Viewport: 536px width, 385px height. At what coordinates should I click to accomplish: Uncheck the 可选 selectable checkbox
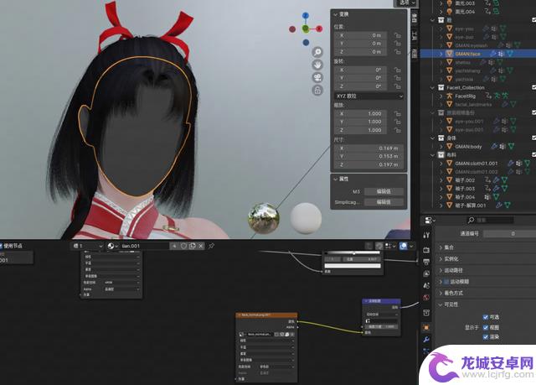click(486, 317)
